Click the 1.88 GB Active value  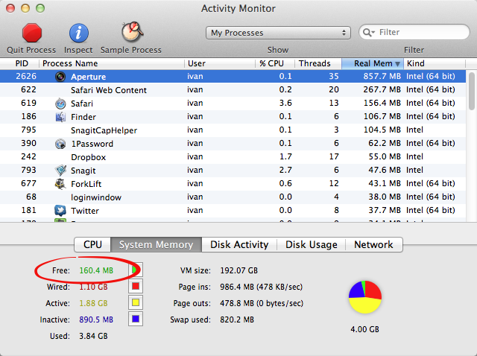[x=93, y=303]
